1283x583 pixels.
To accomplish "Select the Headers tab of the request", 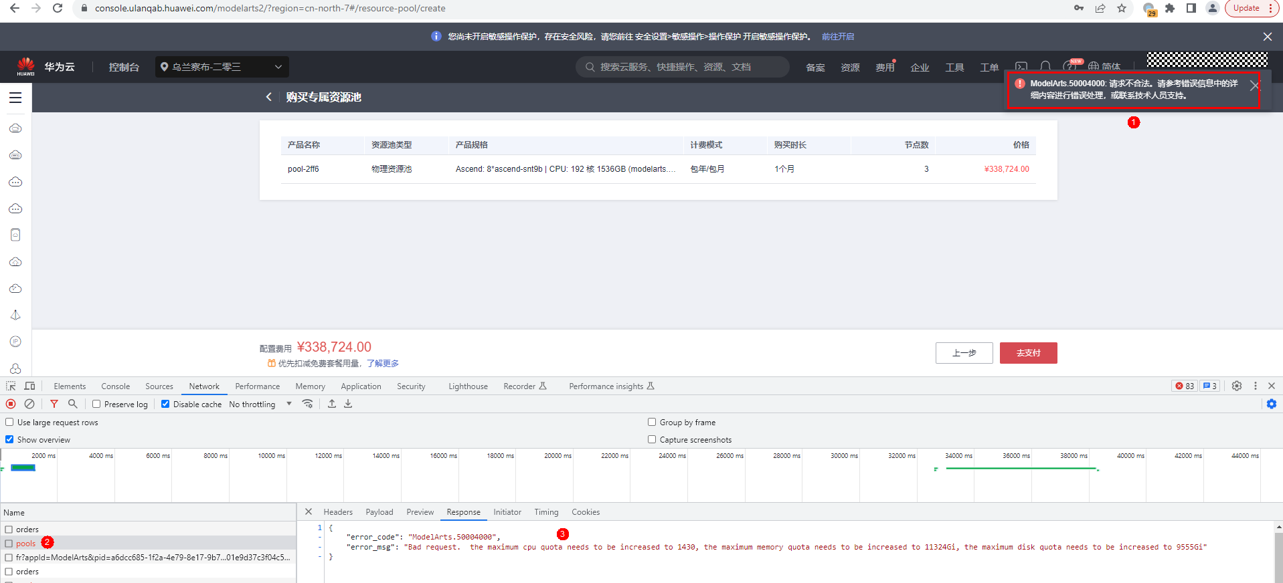I will coord(338,512).
